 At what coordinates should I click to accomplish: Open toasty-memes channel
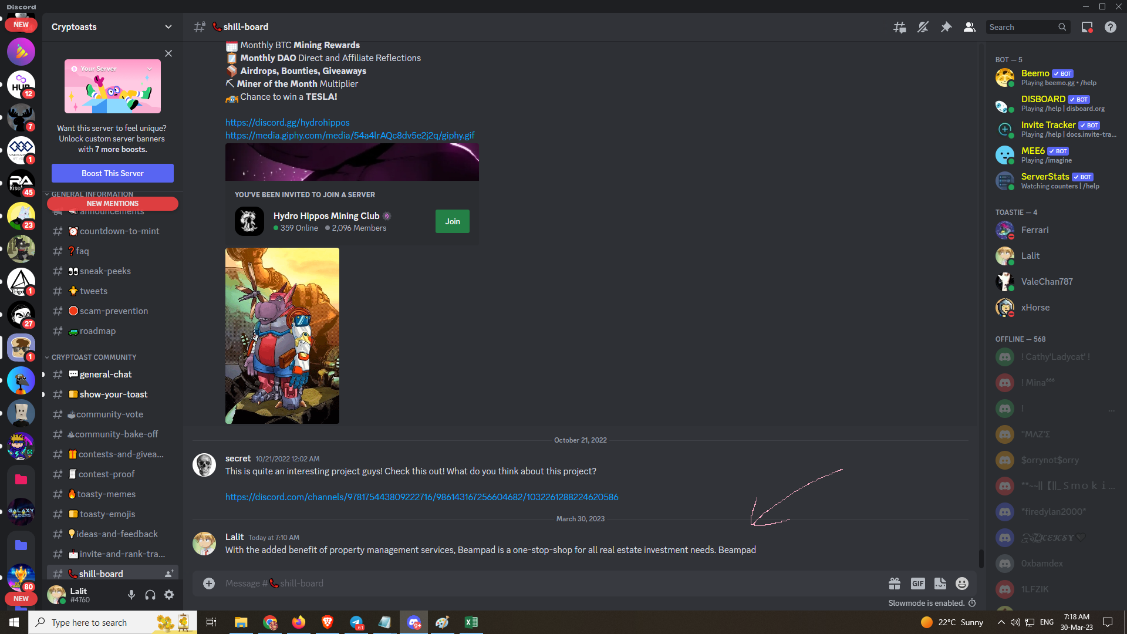click(113, 494)
